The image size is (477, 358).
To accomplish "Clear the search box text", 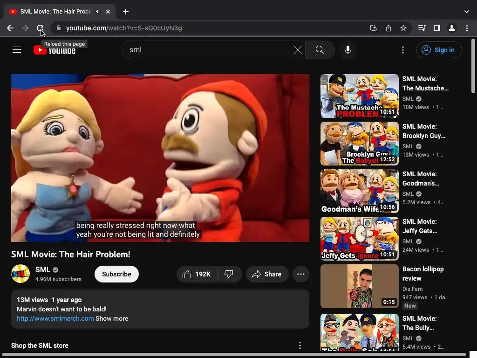I will [298, 50].
